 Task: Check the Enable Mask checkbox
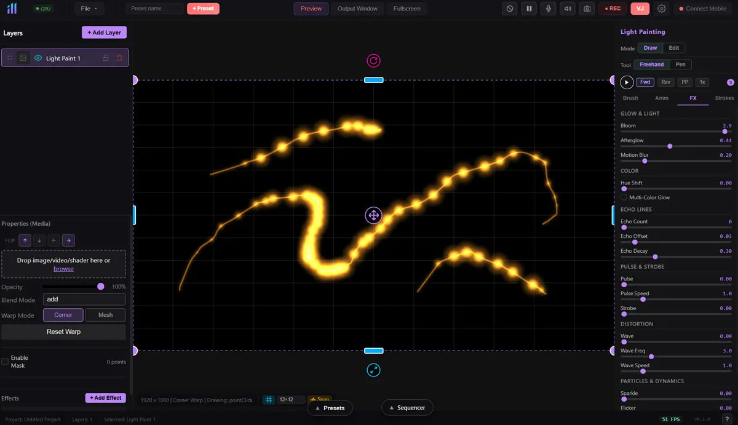(x=5, y=362)
